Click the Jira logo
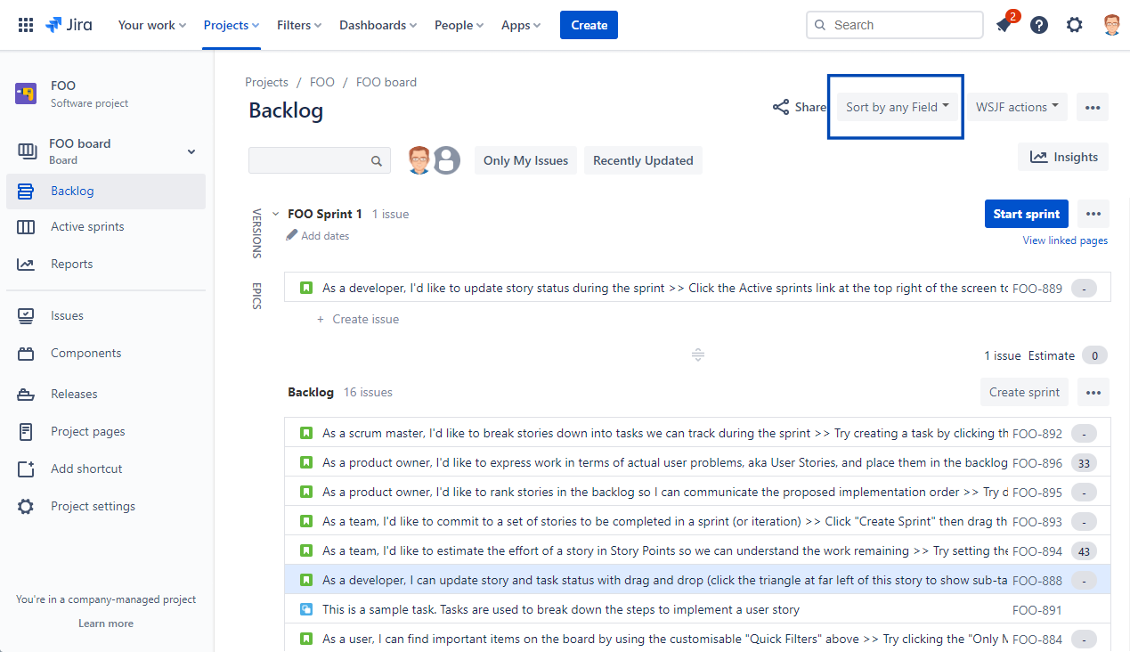1130x652 pixels. (x=69, y=25)
